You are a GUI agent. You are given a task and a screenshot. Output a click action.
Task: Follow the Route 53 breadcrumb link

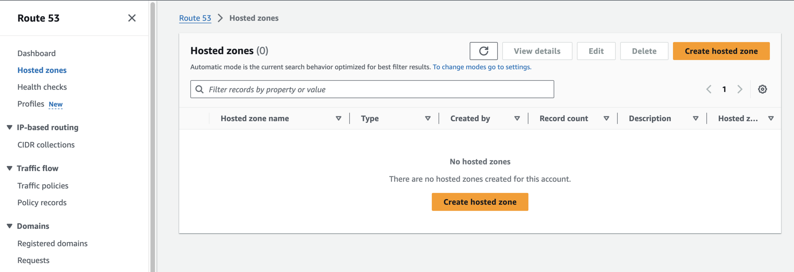(x=195, y=18)
